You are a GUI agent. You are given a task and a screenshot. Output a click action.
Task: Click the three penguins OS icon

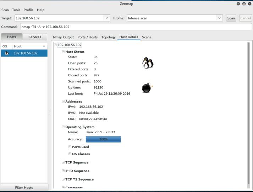point(148,63)
